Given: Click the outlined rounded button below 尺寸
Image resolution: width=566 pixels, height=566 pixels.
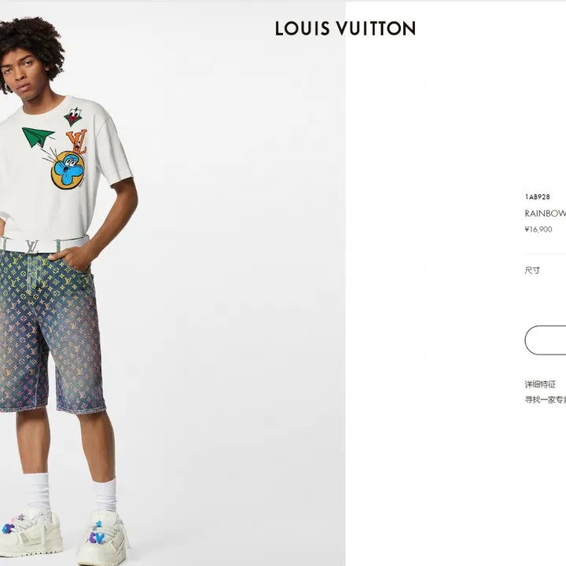Looking at the screenshot, I should 546,340.
